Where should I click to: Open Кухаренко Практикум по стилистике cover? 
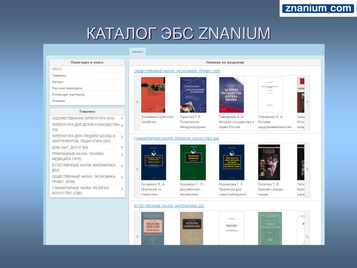(x=153, y=162)
